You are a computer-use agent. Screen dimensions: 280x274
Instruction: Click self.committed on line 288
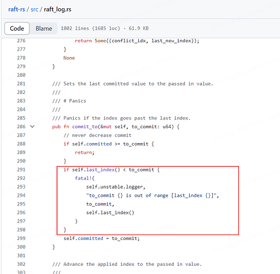[x=92, y=144]
